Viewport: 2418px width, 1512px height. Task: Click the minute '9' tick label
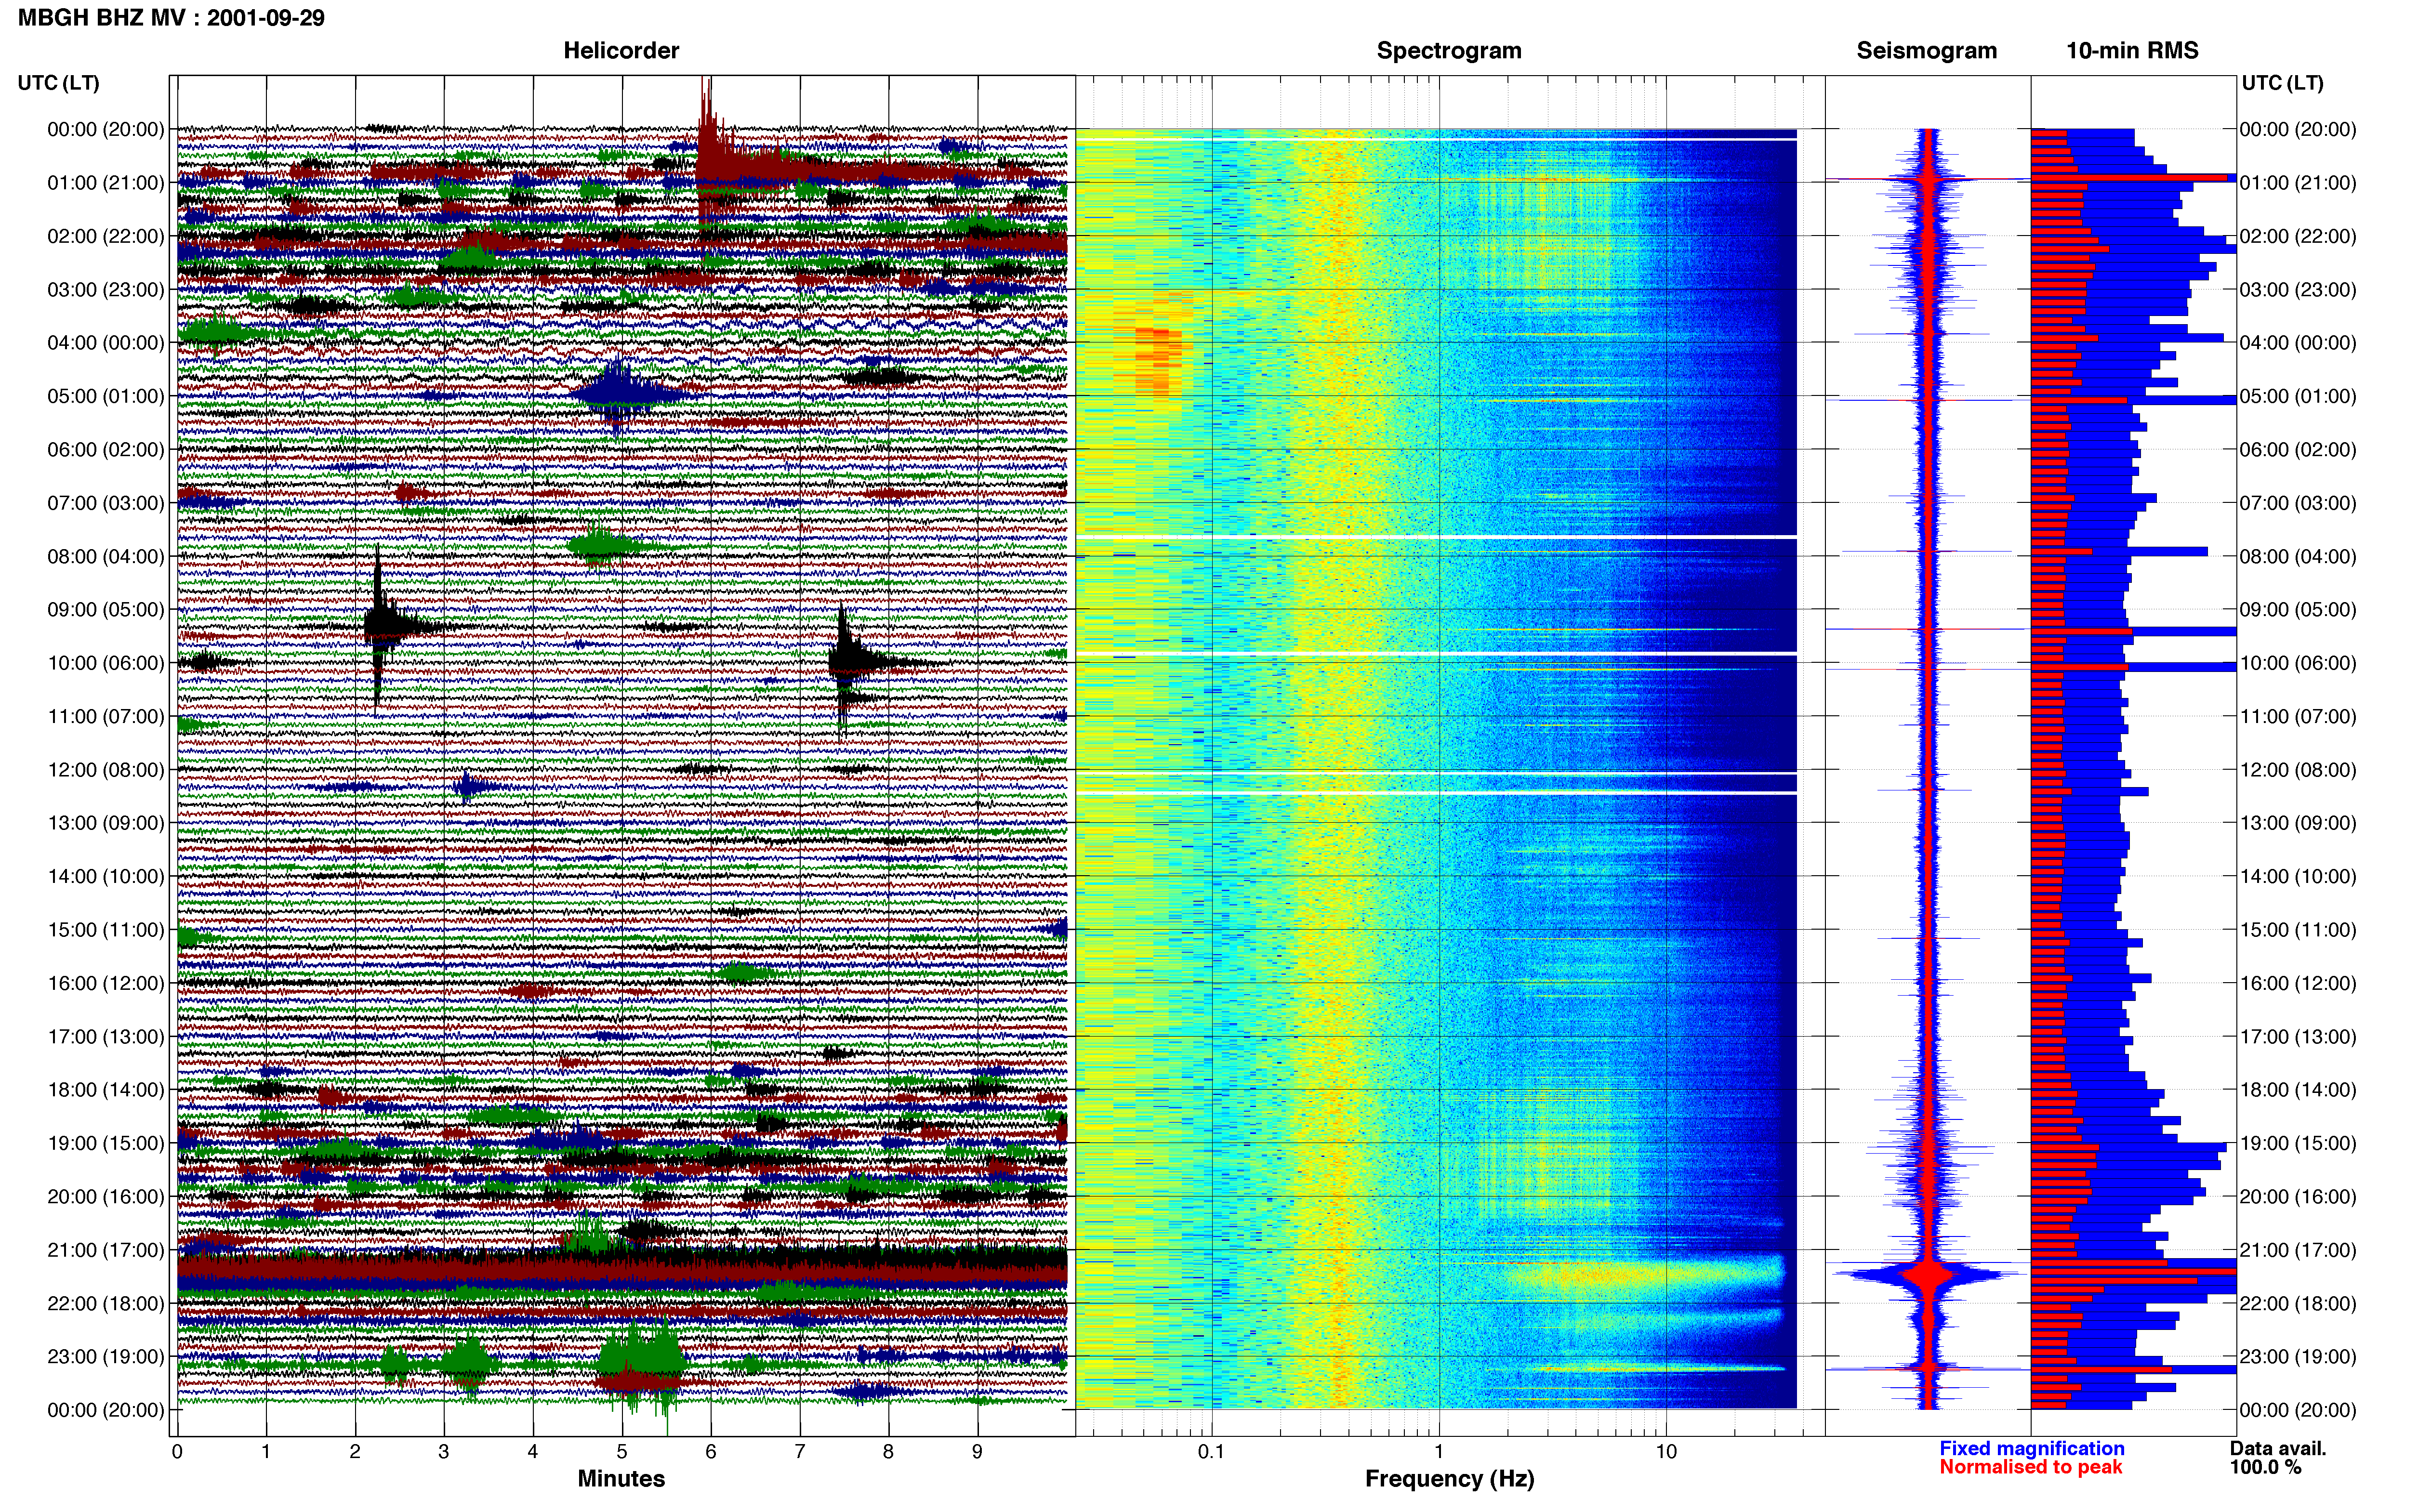977,1452
